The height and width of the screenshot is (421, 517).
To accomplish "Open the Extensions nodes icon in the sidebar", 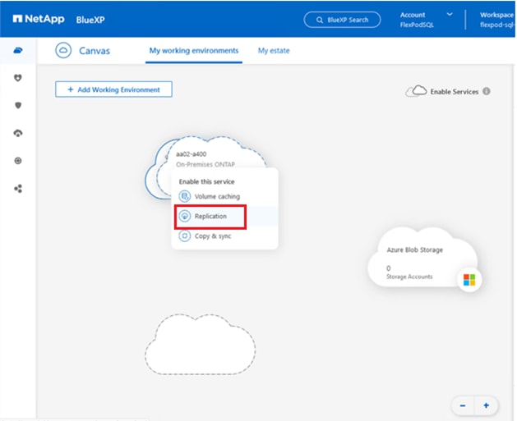I will pos(18,189).
